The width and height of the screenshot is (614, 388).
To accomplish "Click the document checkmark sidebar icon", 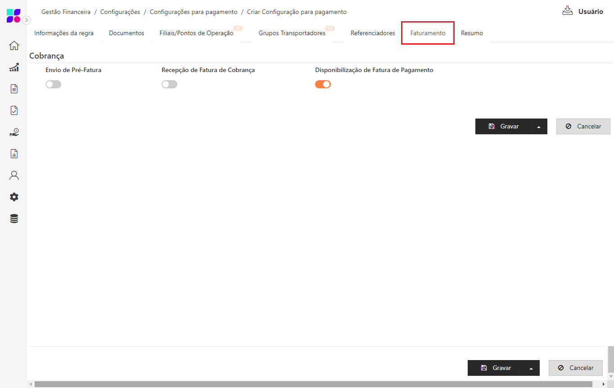I will click(x=14, y=110).
